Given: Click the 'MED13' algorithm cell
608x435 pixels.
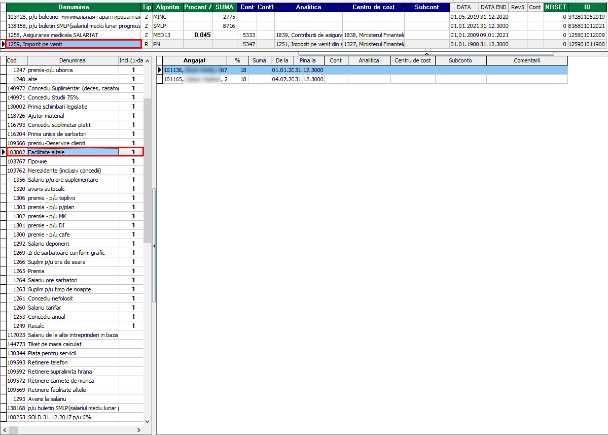Looking at the screenshot, I should pos(167,35).
